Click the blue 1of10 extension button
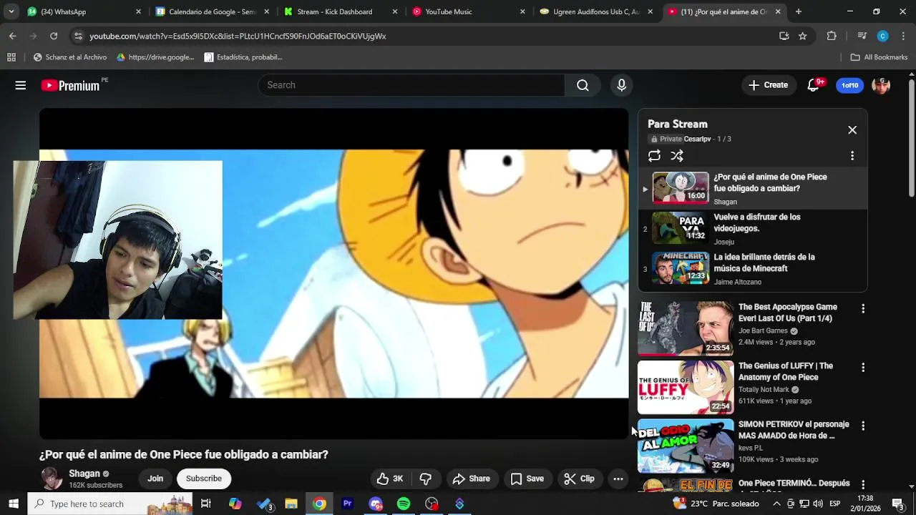916x515 pixels. (849, 85)
